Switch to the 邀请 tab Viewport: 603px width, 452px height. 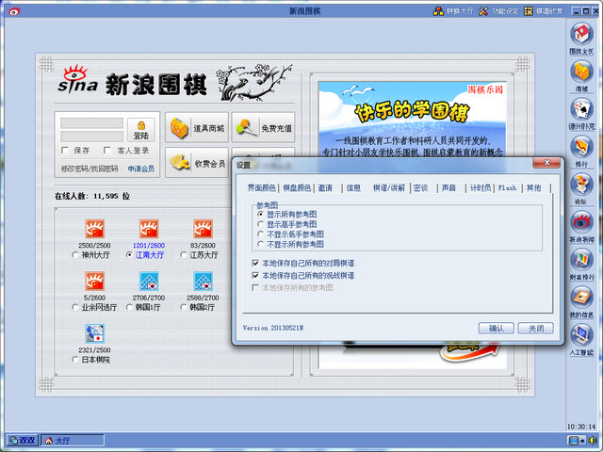tap(325, 187)
